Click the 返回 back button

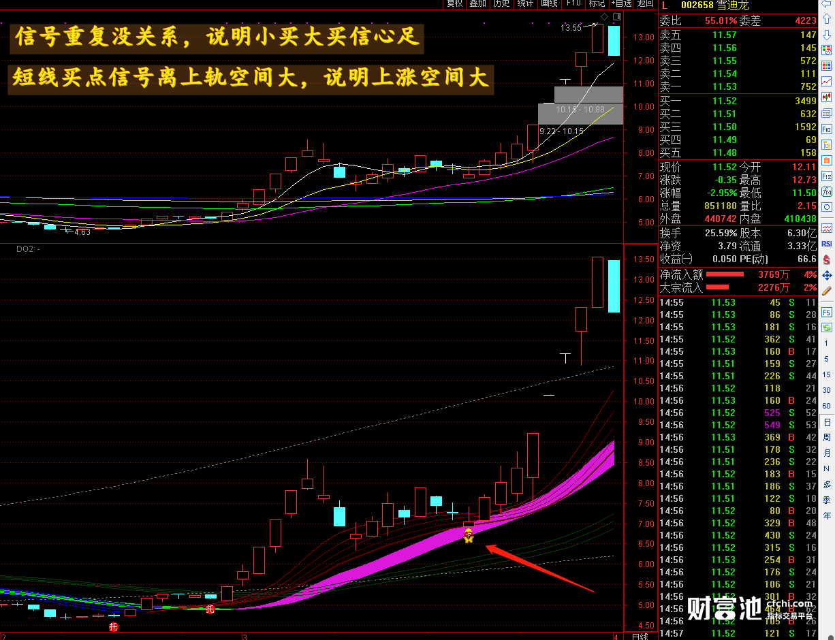tap(645, 4)
